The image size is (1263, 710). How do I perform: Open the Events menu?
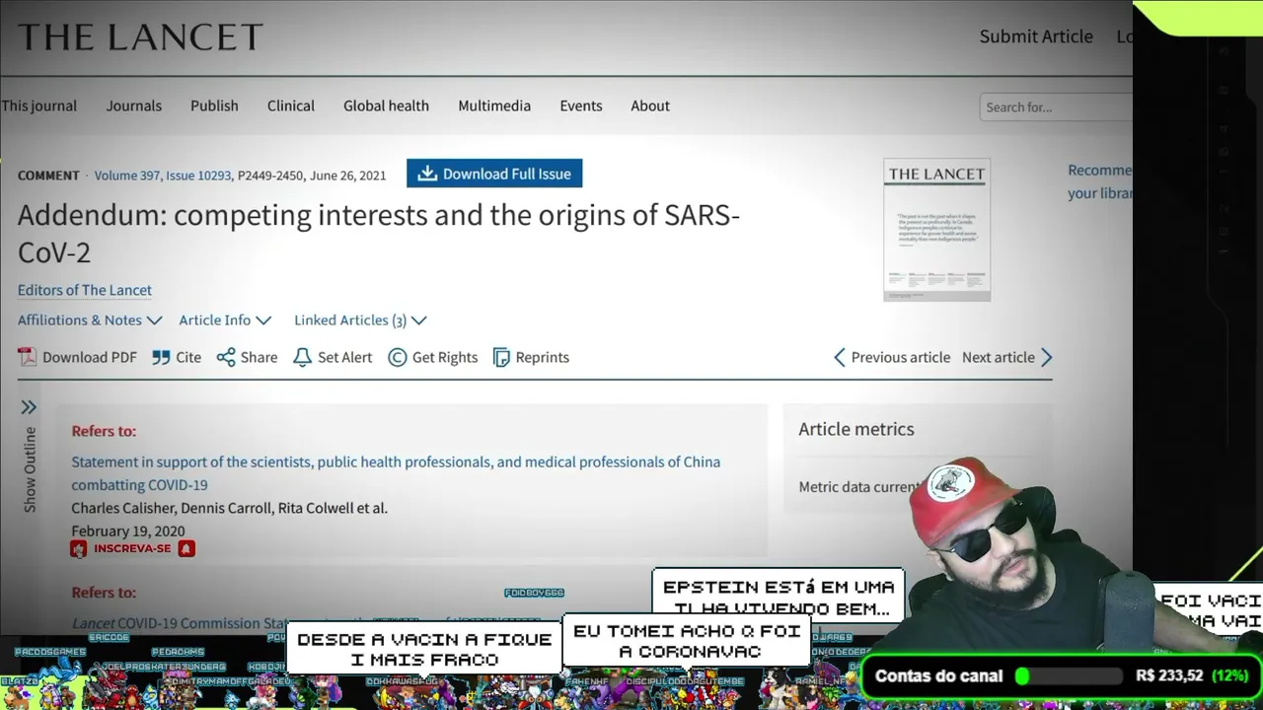point(581,106)
